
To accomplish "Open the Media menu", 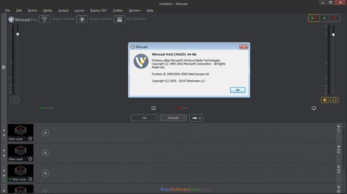I will (x=47, y=10).
